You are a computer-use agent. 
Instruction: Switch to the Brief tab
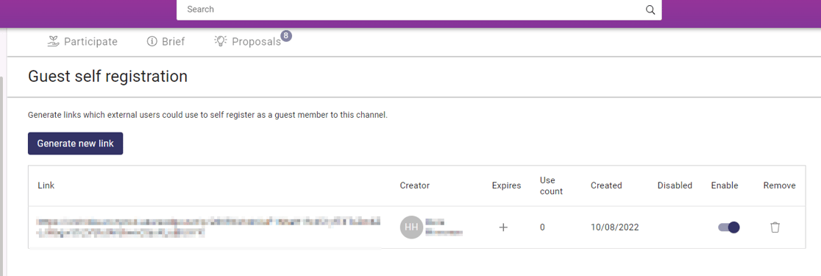click(x=166, y=41)
